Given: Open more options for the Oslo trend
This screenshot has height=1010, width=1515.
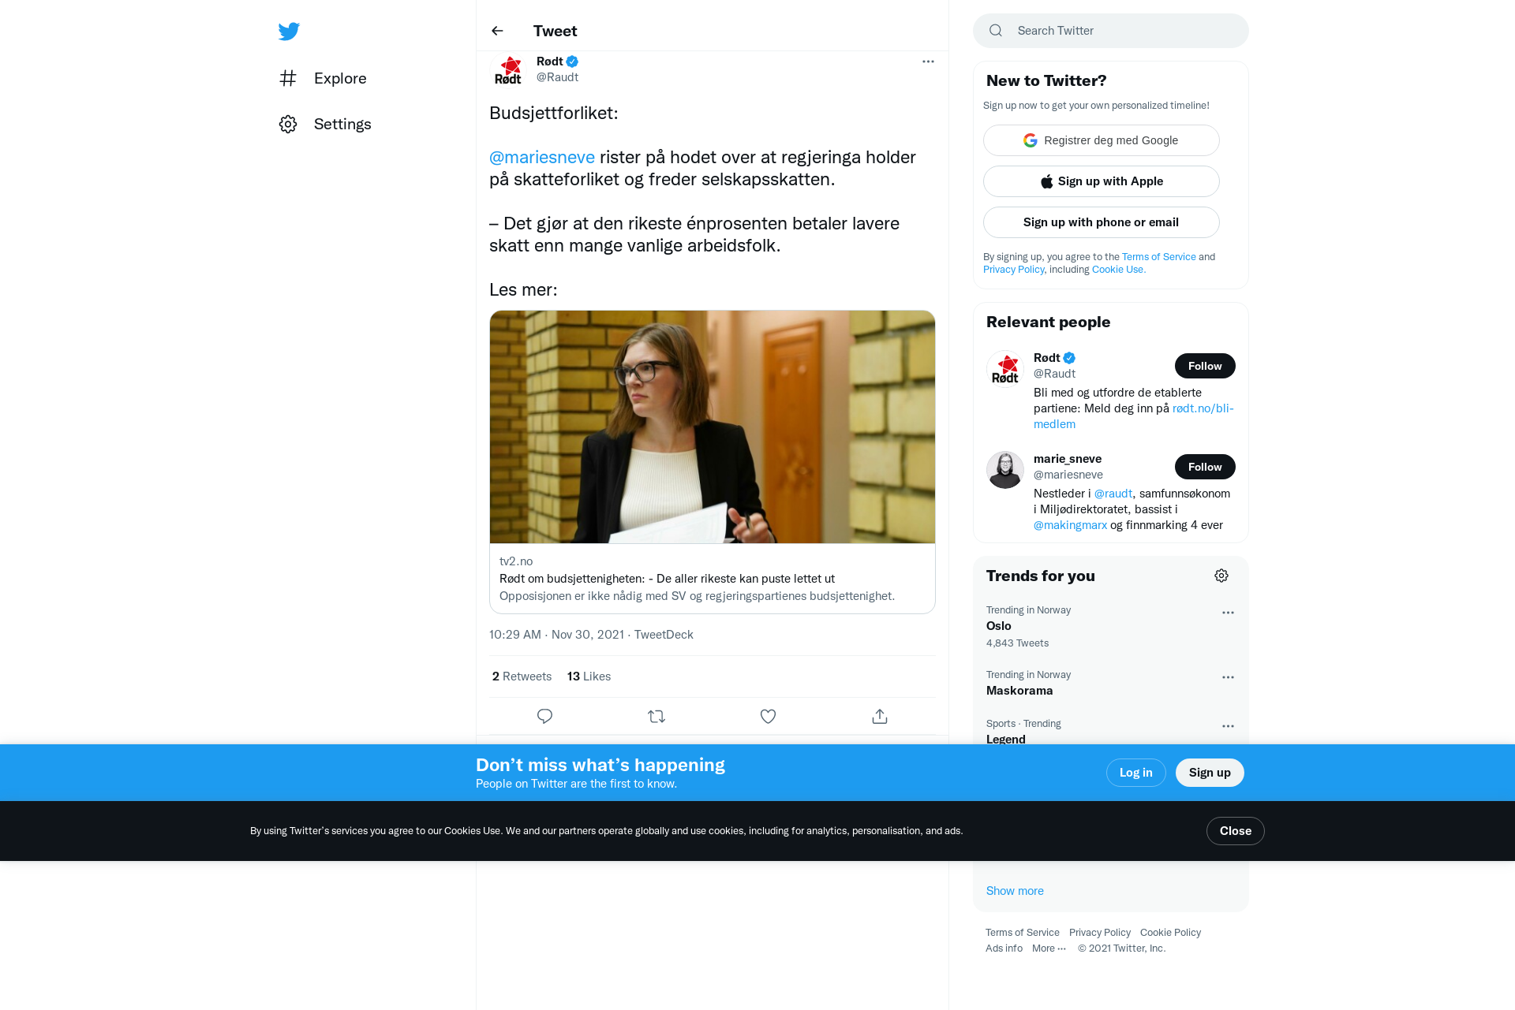Looking at the screenshot, I should (x=1228, y=613).
